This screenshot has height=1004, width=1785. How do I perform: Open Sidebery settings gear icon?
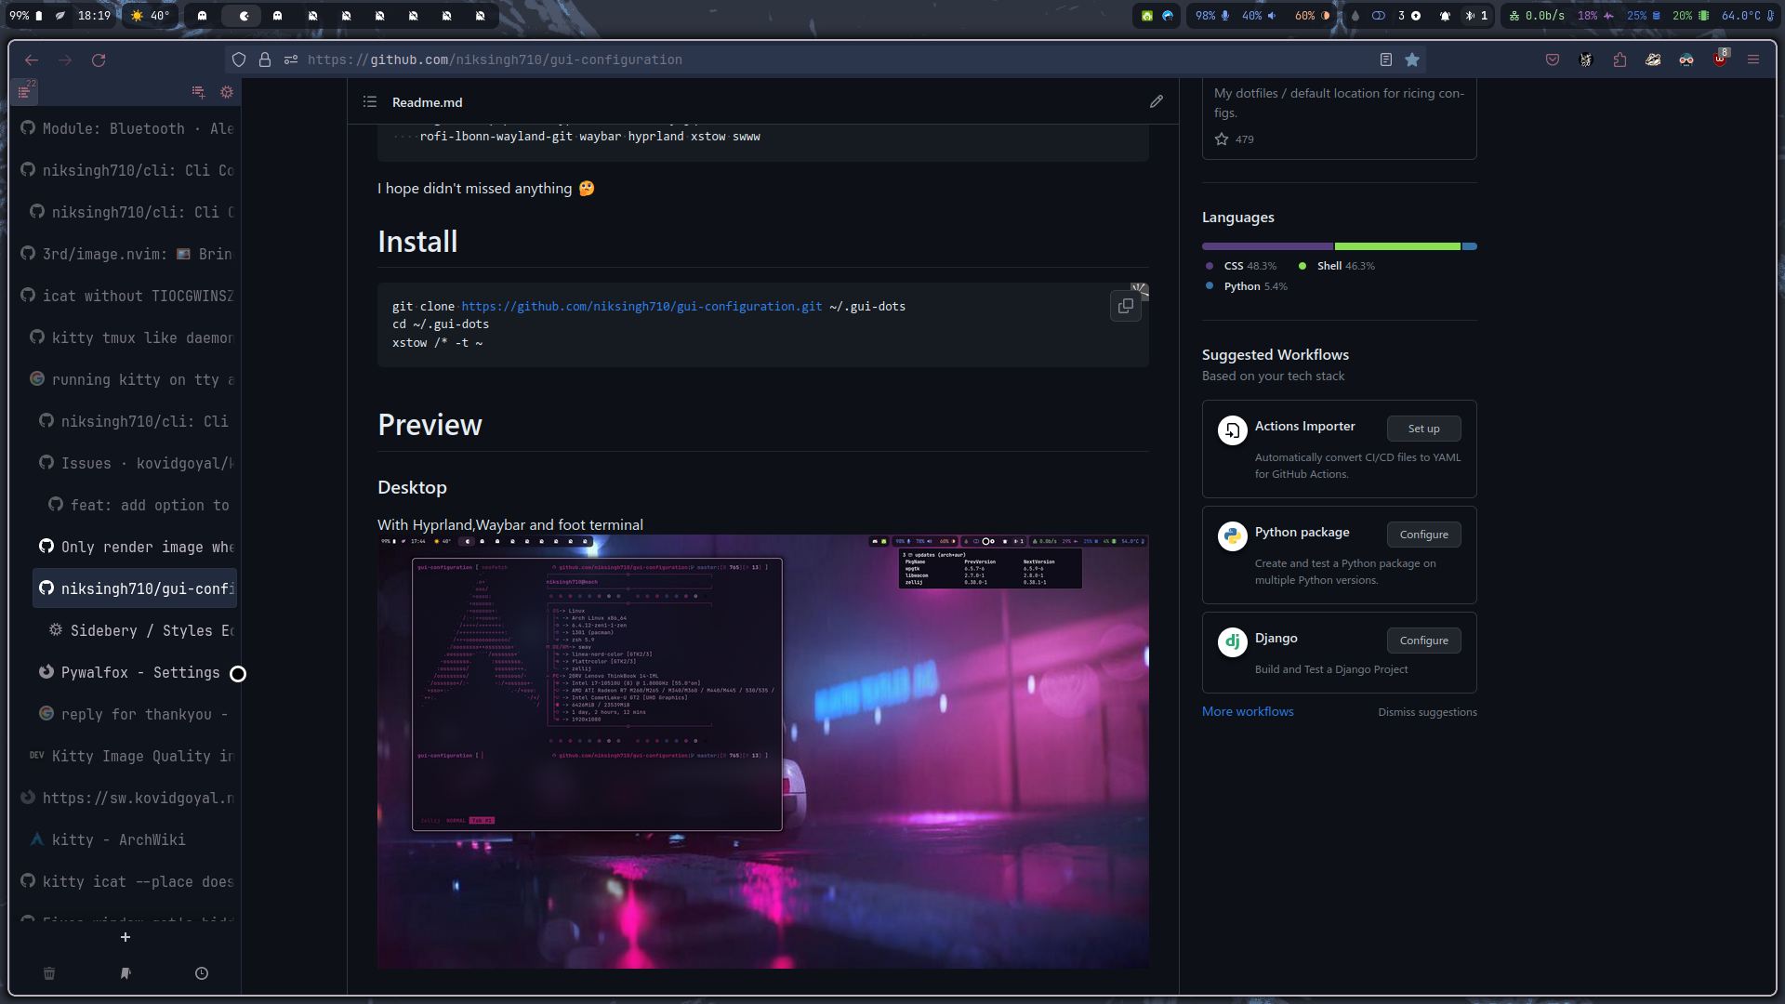(227, 92)
